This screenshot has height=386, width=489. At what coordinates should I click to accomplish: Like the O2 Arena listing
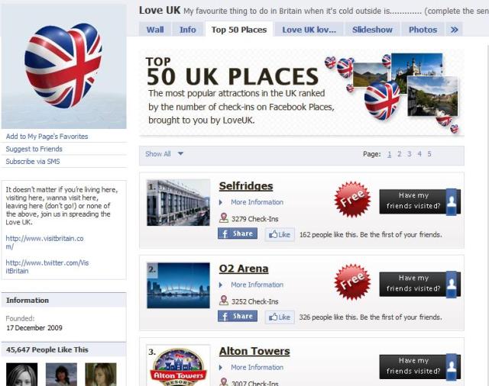(x=280, y=317)
